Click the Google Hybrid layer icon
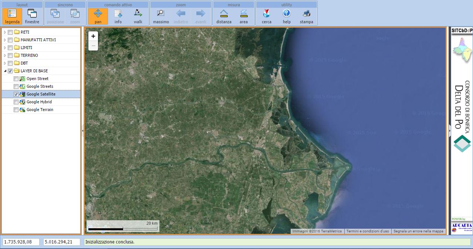 click(22, 102)
